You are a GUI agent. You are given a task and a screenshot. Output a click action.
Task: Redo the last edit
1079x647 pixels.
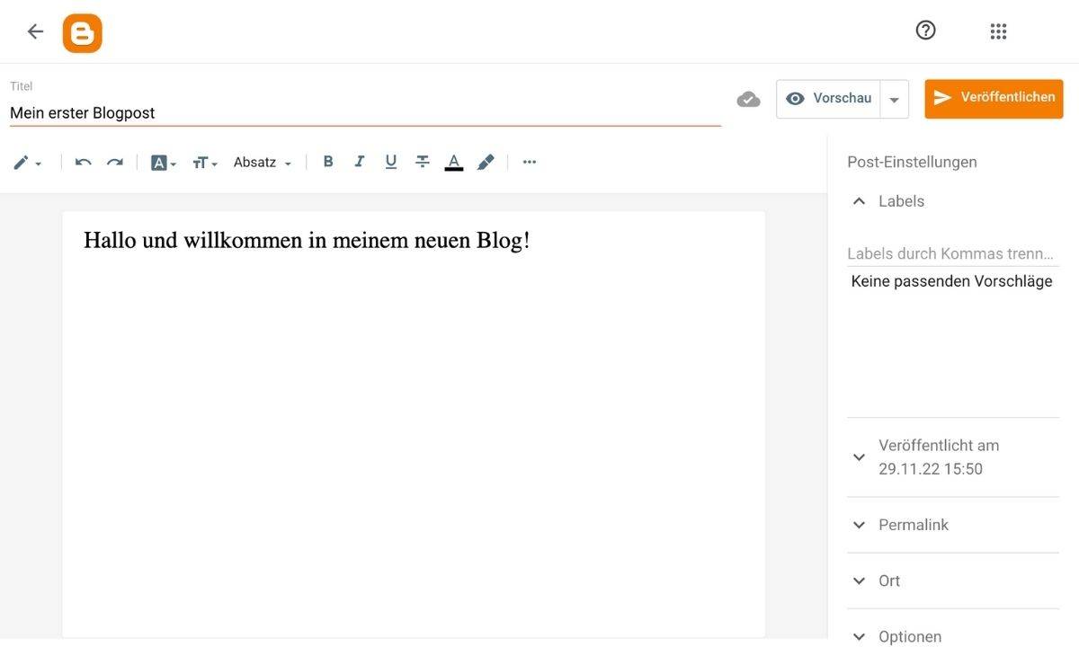pos(115,163)
